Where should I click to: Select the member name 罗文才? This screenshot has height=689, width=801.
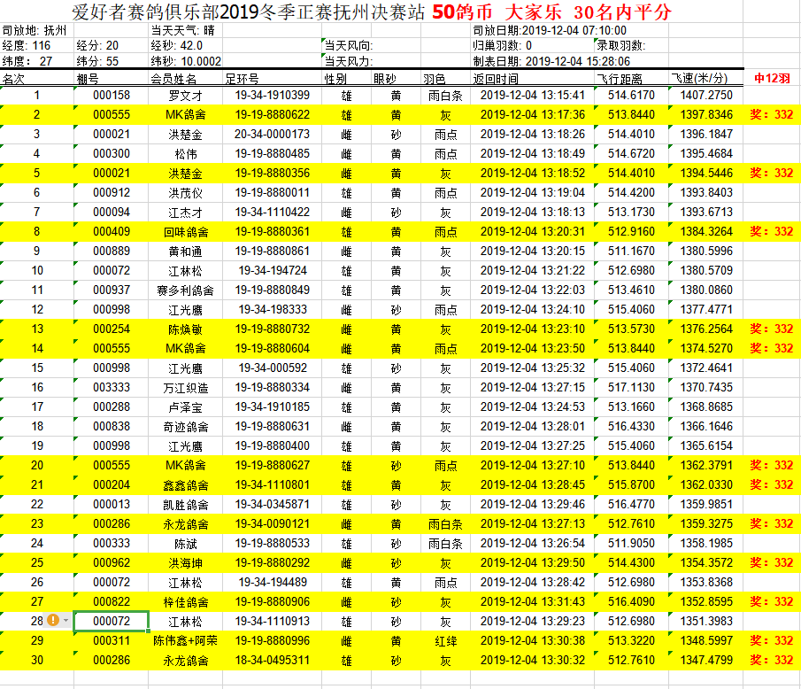point(186,96)
